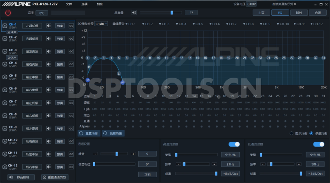Screen dimensions: 330x183
Task: Toggle the 低通滤波器 low-pass switch
Action: [318, 144]
